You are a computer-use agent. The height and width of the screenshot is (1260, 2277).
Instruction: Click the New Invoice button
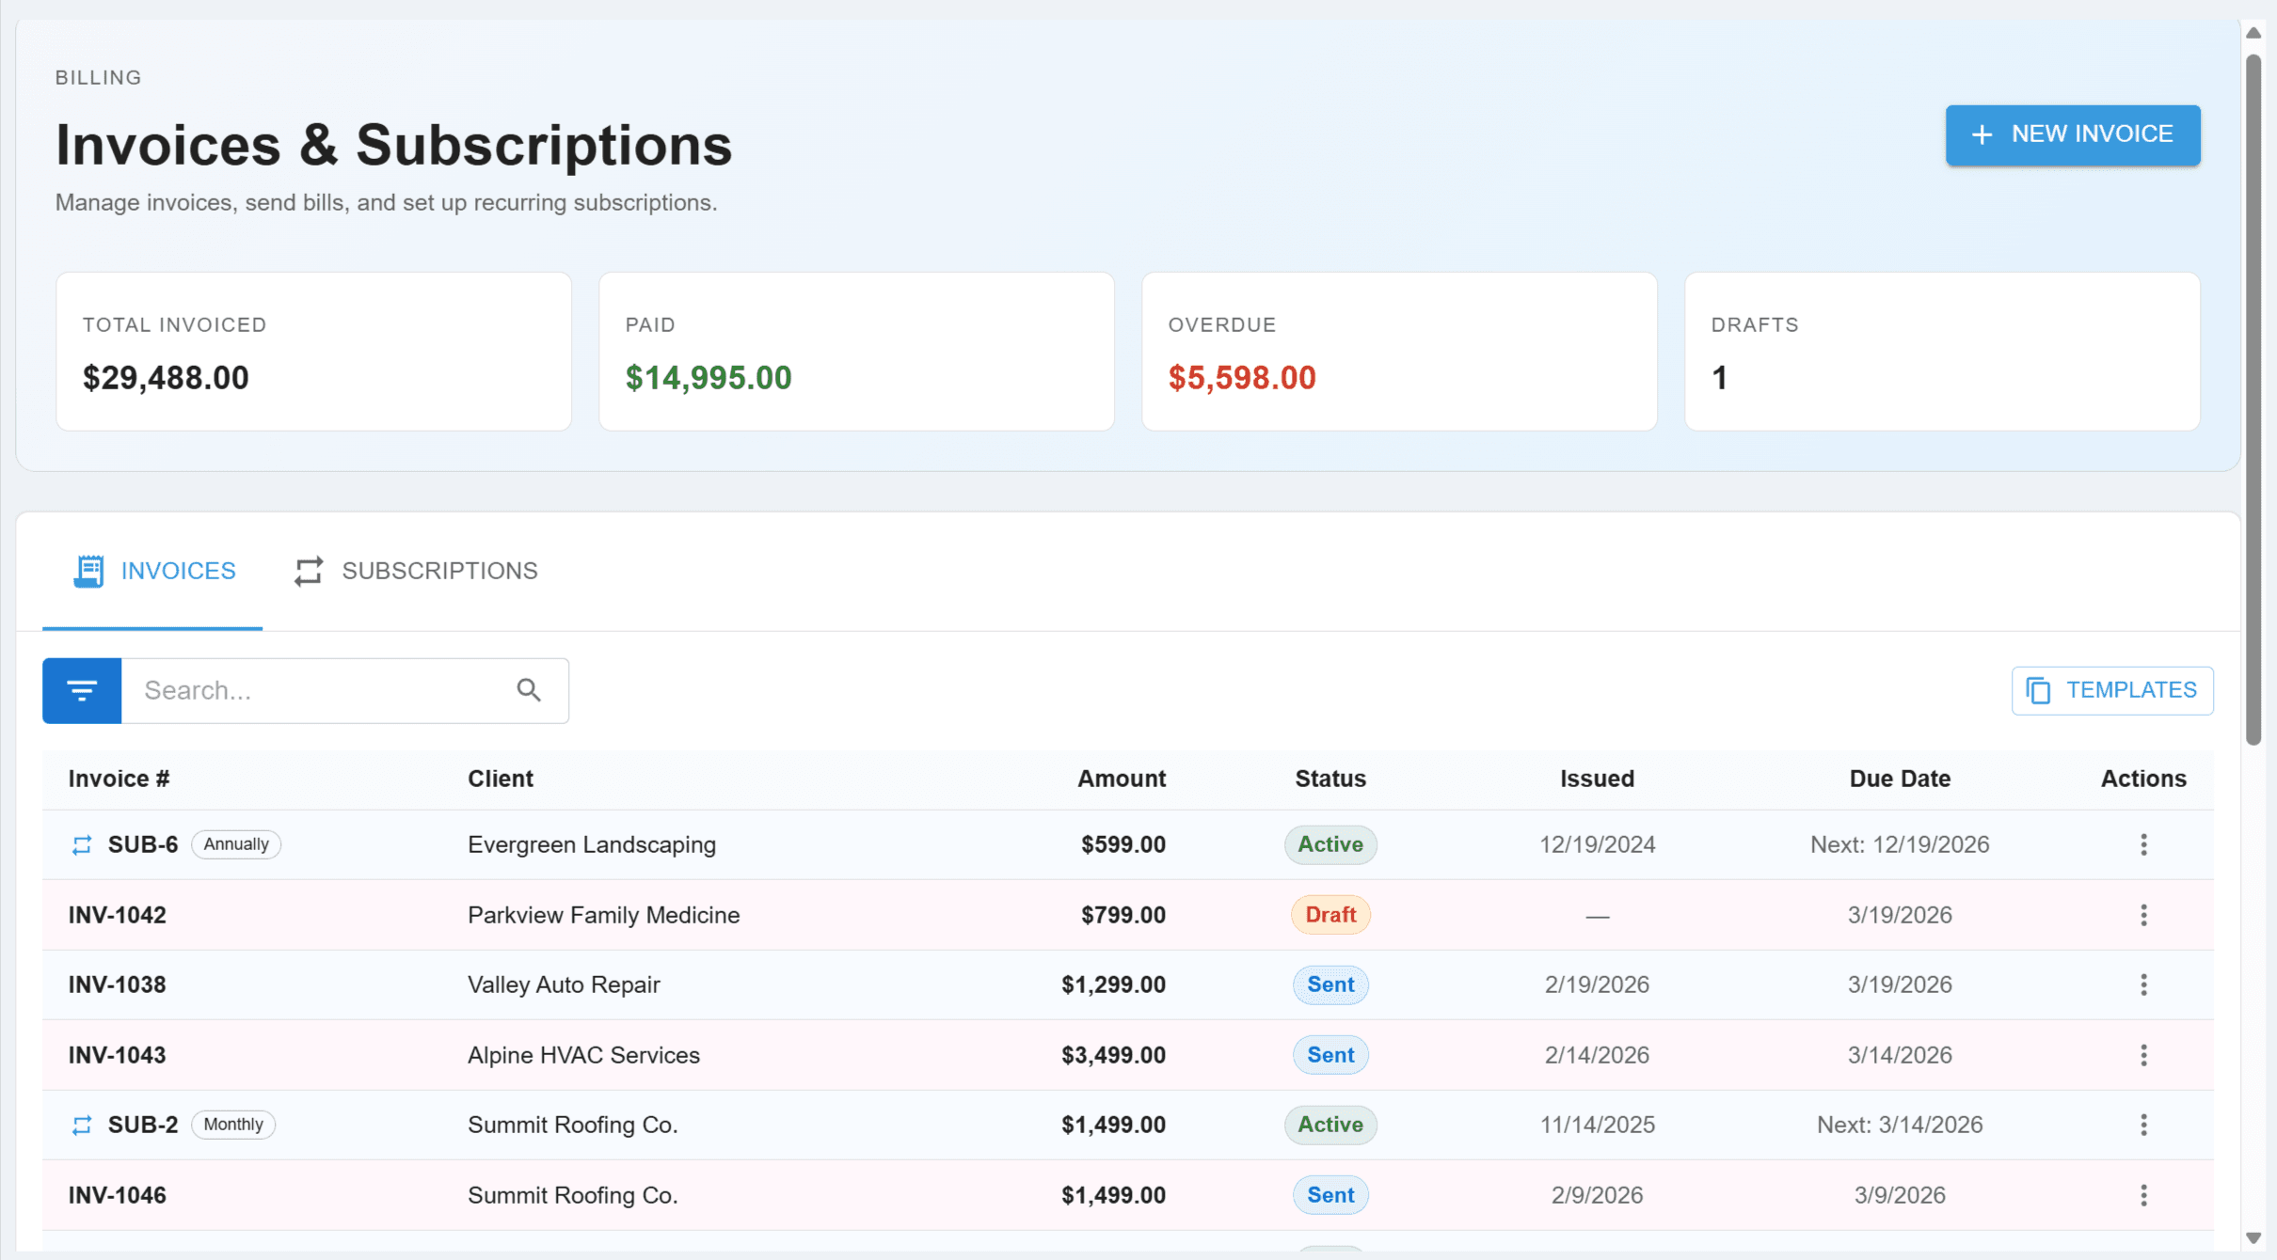tap(2073, 134)
